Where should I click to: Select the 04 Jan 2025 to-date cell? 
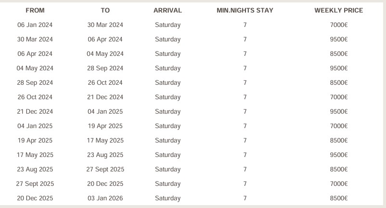(x=105, y=112)
